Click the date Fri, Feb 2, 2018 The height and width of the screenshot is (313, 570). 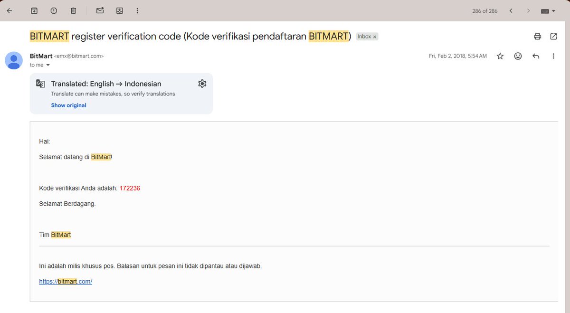(457, 56)
